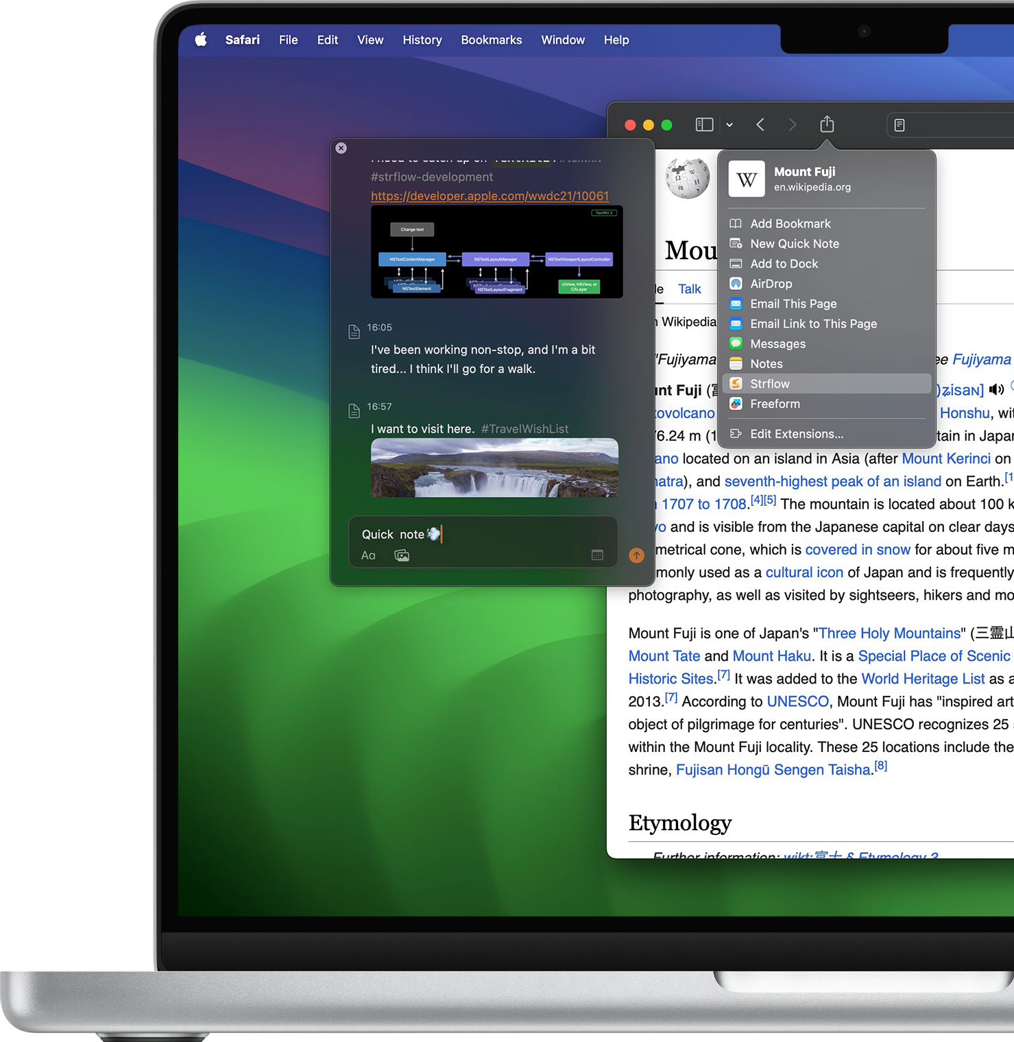Open the Edit menu
The height and width of the screenshot is (1042, 1014).
pos(328,40)
